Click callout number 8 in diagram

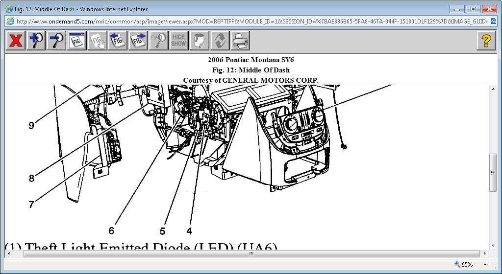coord(31,178)
